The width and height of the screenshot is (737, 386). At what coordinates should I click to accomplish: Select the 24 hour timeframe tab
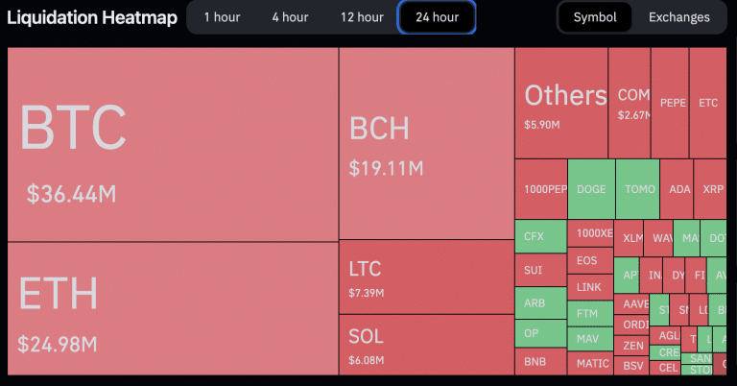click(x=437, y=17)
